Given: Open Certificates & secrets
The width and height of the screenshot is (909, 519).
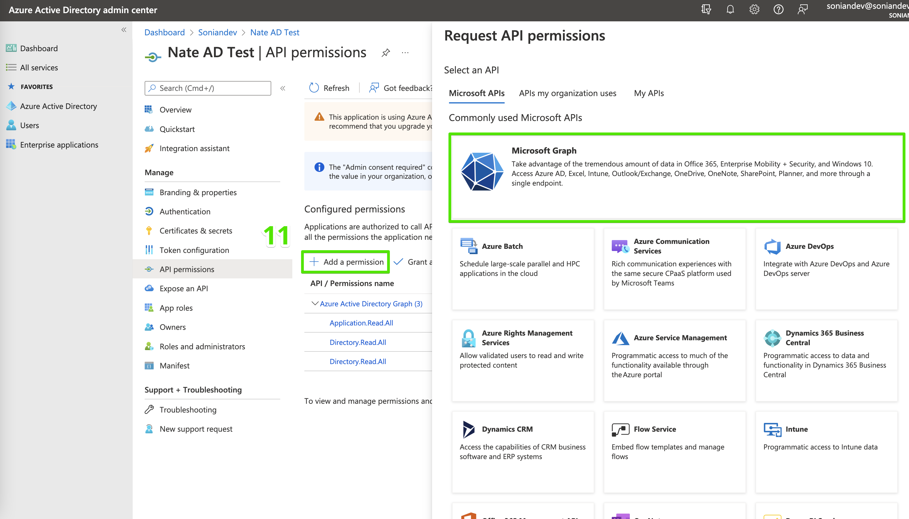Looking at the screenshot, I should [x=196, y=231].
